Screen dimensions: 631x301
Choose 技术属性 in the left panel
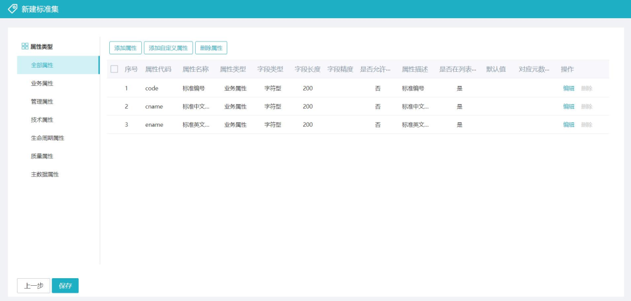tap(42, 119)
